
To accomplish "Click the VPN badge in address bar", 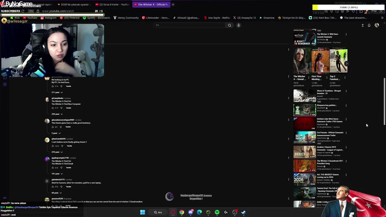I will tap(31, 11).
